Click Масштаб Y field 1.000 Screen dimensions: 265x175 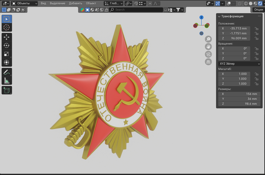point(234,79)
